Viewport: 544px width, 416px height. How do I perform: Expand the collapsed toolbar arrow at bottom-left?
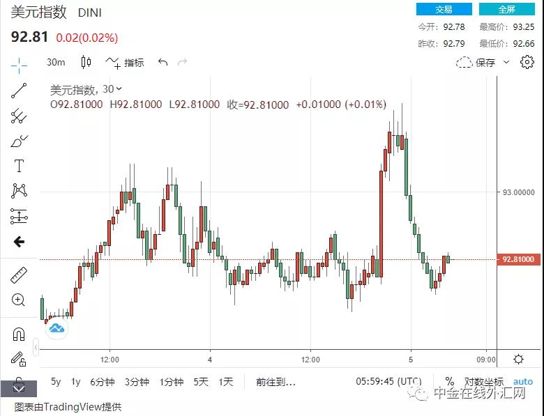(x=19, y=388)
